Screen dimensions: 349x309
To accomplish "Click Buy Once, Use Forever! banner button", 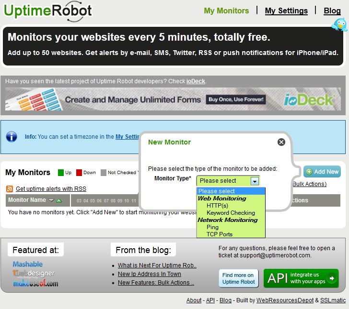I will [x=236, y=99].
